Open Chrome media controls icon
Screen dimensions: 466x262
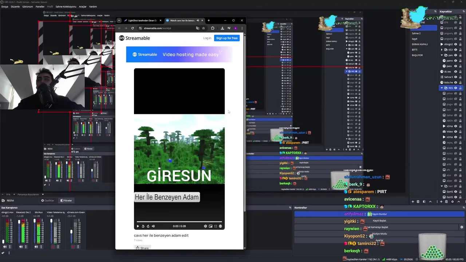(x=229, y=28)
